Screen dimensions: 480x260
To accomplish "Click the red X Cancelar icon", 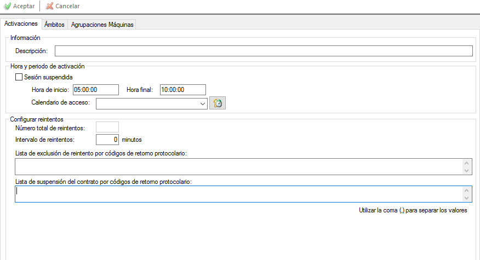I will tap(49, 6).
